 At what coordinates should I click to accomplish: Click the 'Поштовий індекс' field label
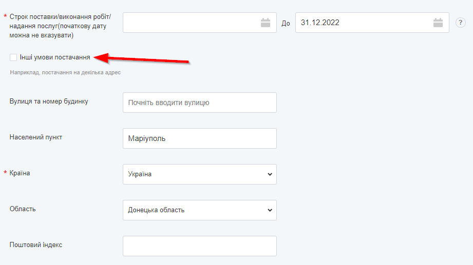click(x=36, y=245)
